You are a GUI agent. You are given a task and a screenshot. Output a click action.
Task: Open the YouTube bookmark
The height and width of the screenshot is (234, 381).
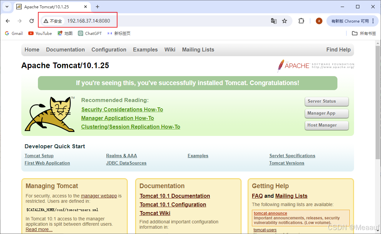click(x=40, y=34)
